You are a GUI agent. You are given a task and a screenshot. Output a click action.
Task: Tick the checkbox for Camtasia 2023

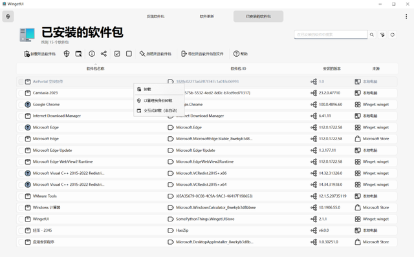pyautogui.click(x=21, y=93)
